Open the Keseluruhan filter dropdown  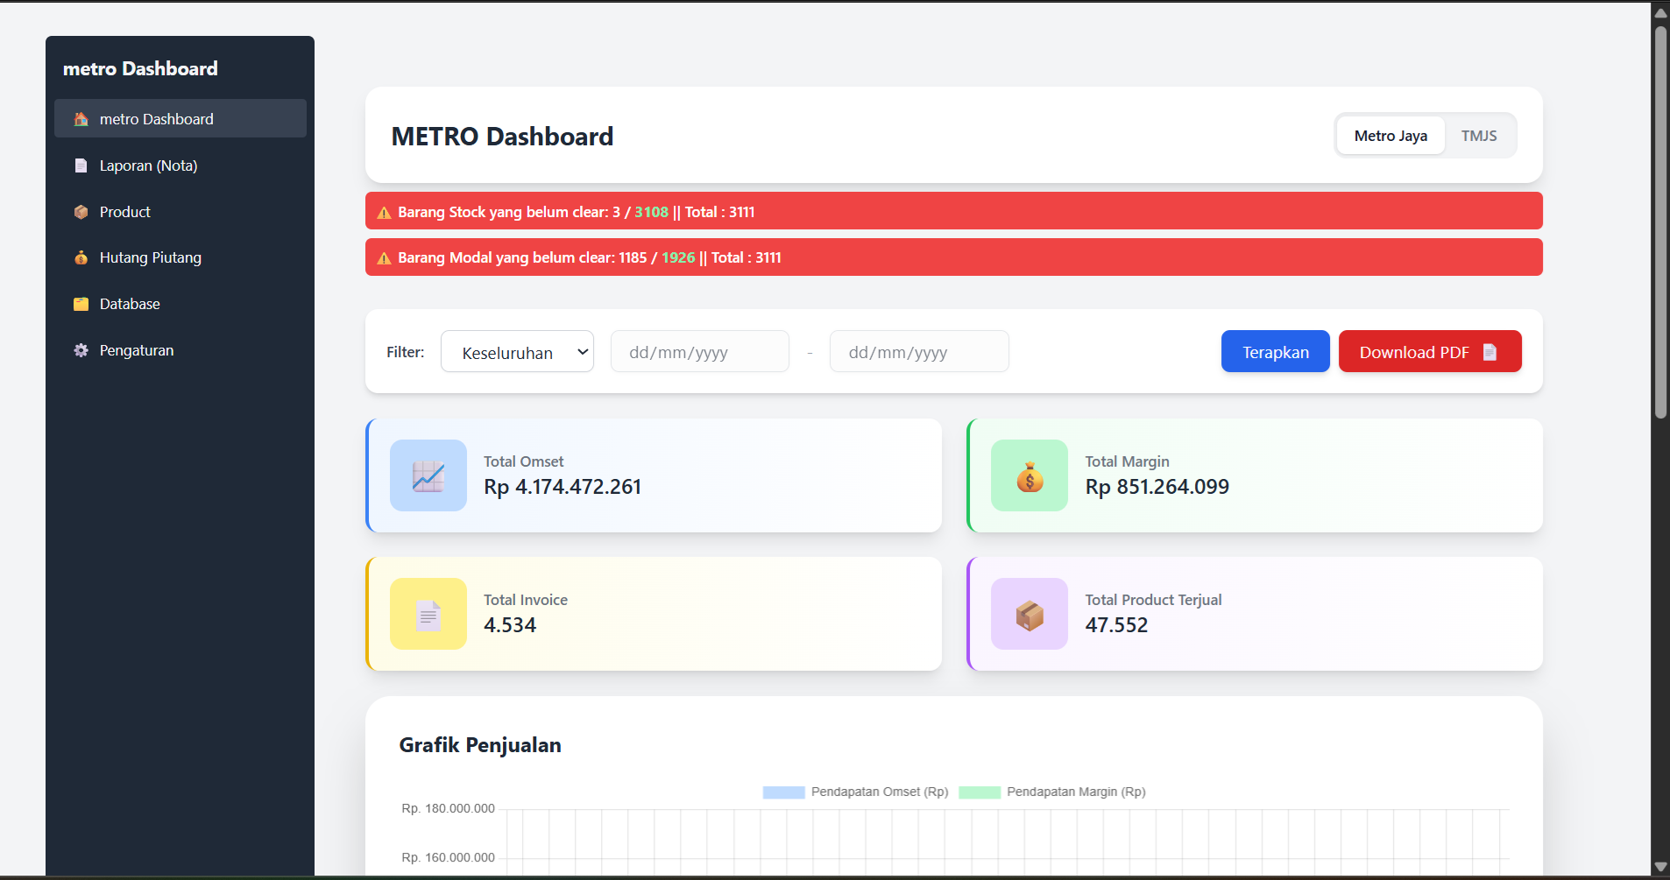517,351
